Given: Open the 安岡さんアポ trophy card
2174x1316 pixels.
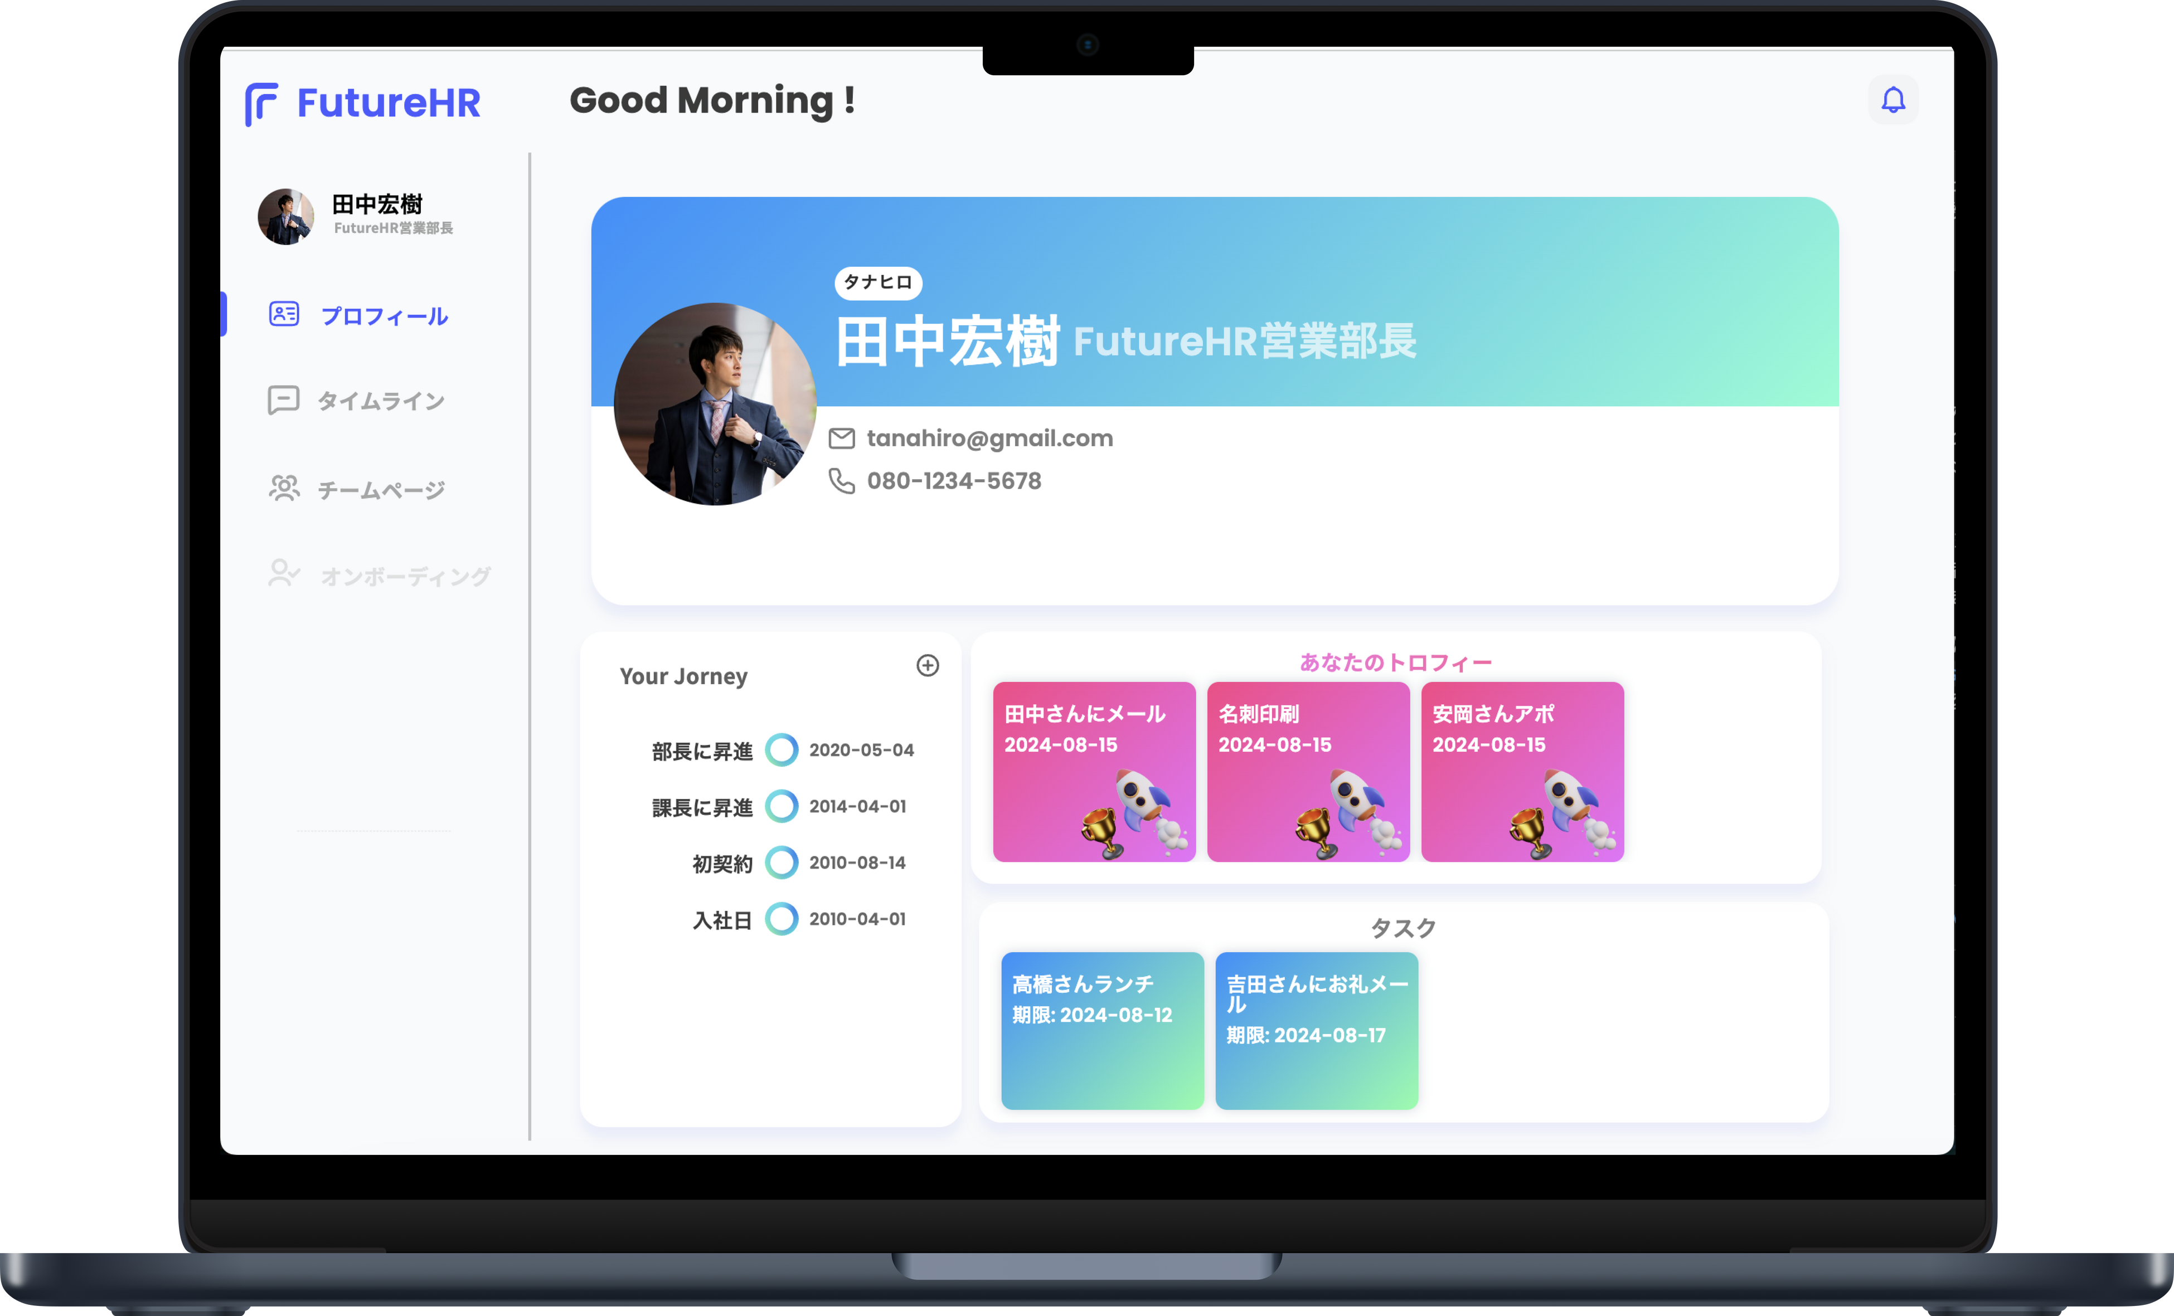Looking at the screenshot, I should pyautogui.click(x=1523, y=772).
